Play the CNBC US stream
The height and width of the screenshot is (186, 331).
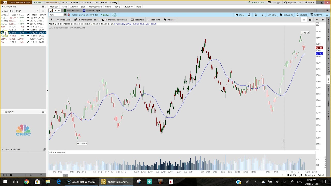coord(2,149)
